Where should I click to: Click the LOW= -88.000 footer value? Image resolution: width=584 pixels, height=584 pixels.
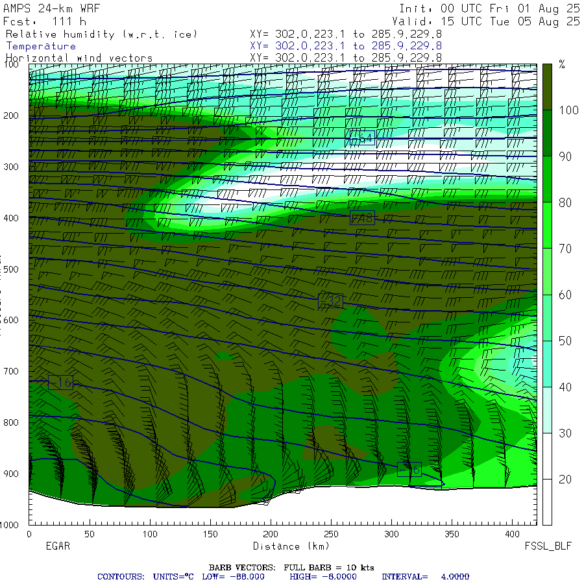tap(233, 577)
